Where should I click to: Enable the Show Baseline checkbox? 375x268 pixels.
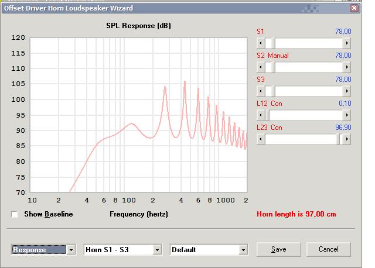pyautogui.click(x=14, y=214)
